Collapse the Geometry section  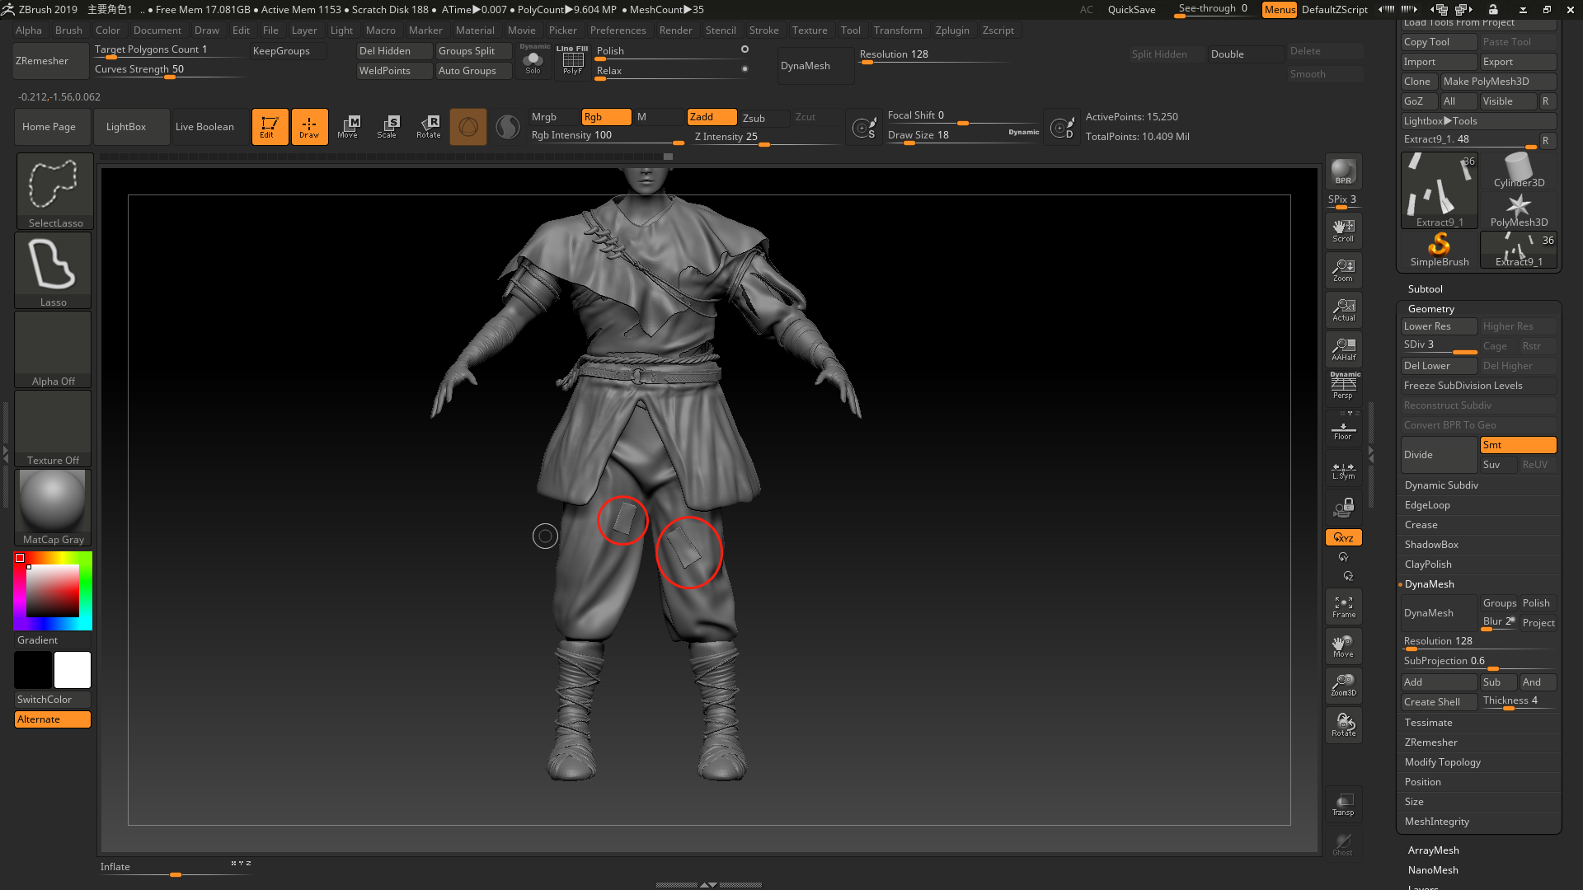[1430, 309]
